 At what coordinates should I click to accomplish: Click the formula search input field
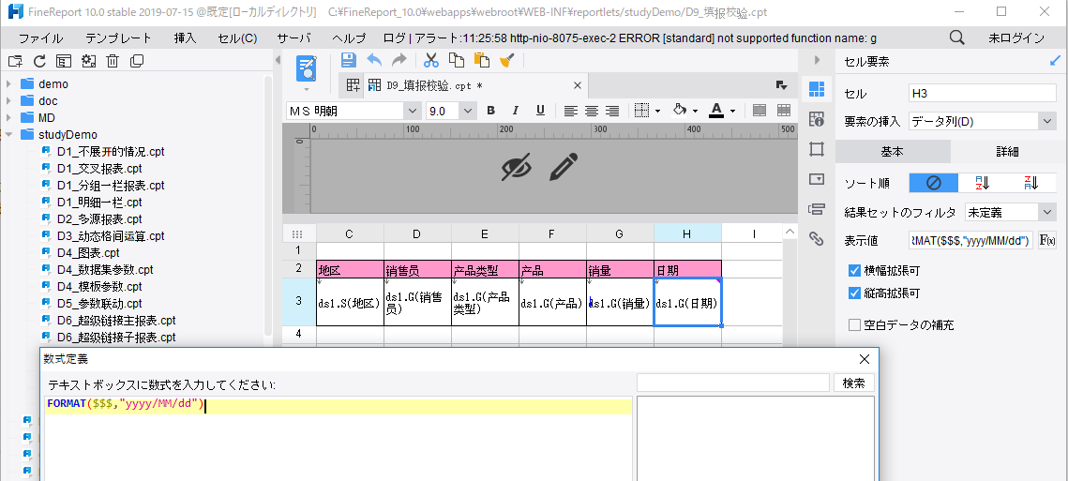click(x=732, y=383)
